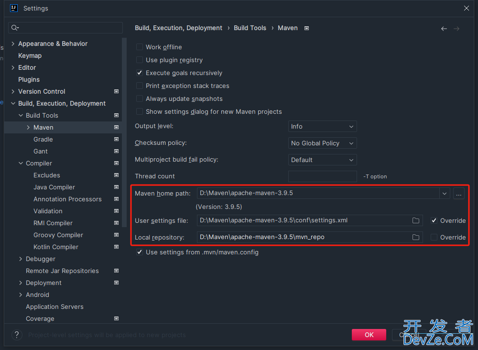Select Keymap in settings tree
Viewport: 478px width, 350px height.
pos(30,55)
